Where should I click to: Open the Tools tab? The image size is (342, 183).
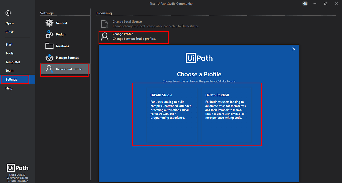[18, 53]
